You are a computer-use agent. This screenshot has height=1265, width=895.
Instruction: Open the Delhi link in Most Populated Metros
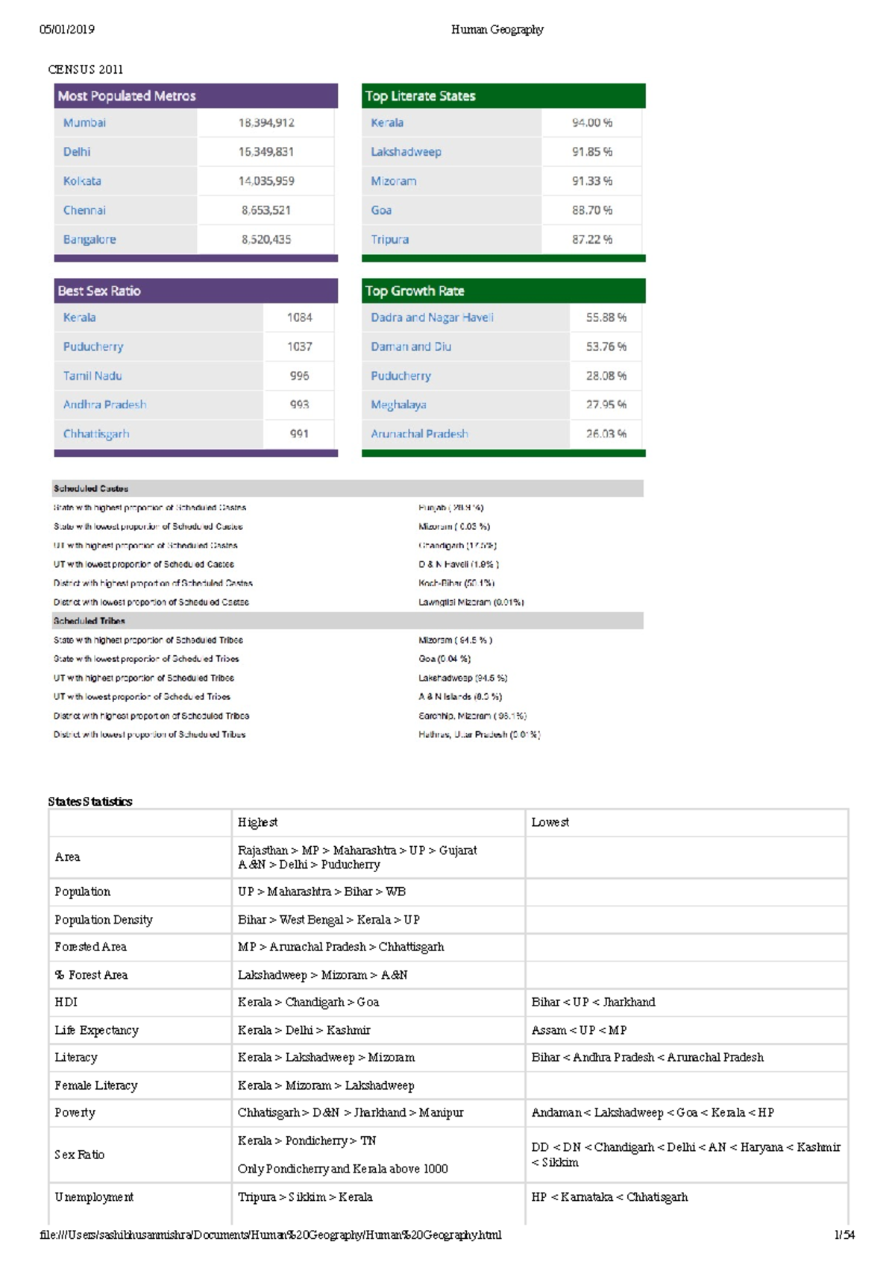[x=77, y=152]
